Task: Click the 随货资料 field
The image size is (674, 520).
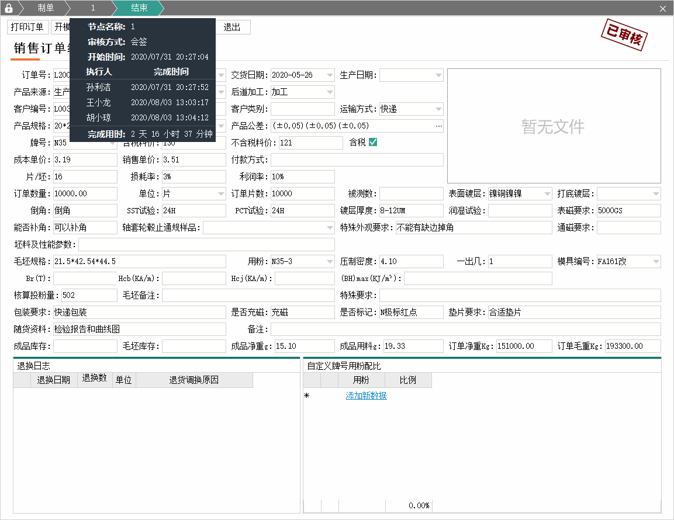Action: point(140,329)
